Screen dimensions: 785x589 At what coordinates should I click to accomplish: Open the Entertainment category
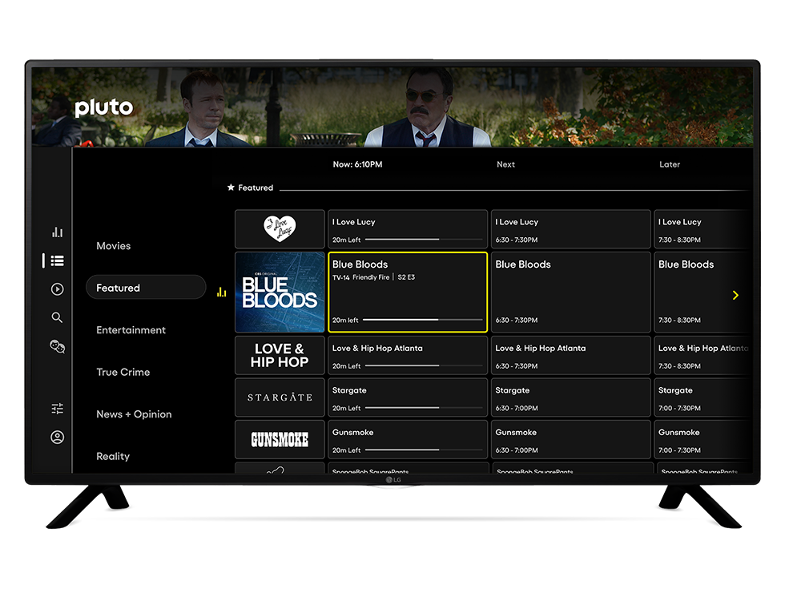tap(131, 330)
